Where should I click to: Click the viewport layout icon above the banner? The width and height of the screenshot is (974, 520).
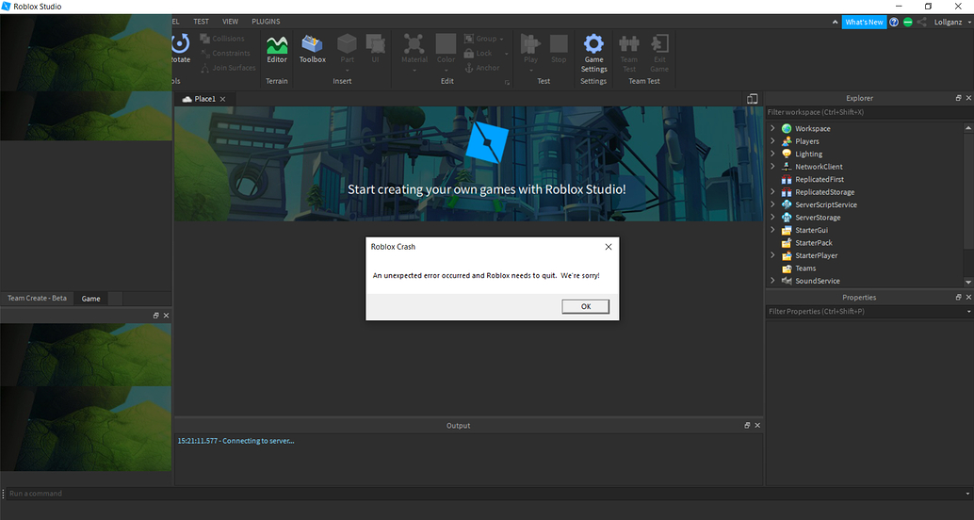tap(753, 99)
